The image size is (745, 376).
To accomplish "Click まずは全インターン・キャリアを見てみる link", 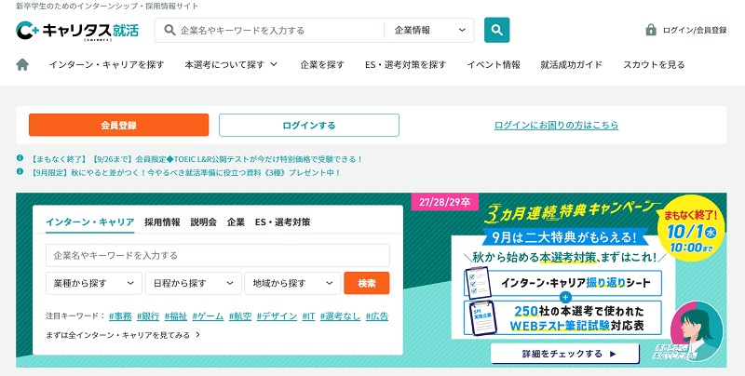I will click(x=123, y=335).
